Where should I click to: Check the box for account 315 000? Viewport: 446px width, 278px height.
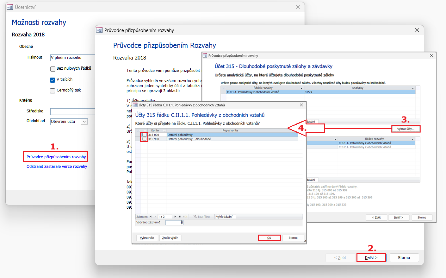pos(144,135)
